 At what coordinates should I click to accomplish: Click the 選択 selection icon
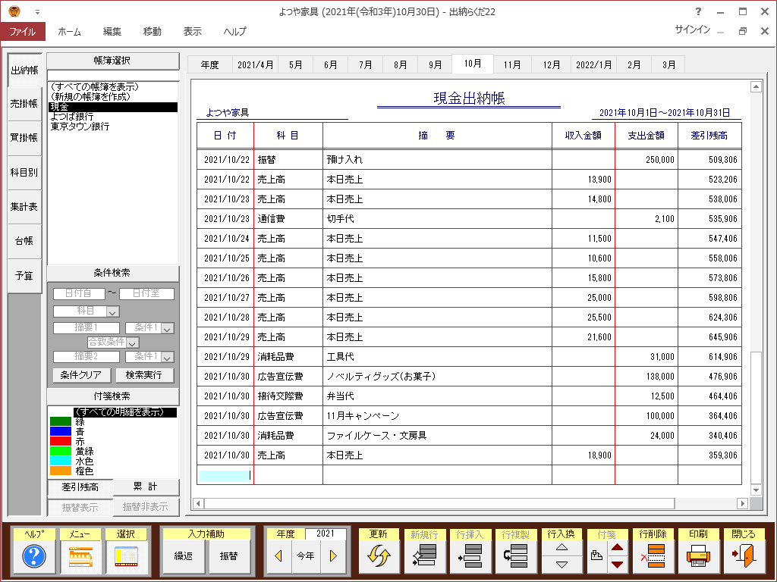pos(127,556)
